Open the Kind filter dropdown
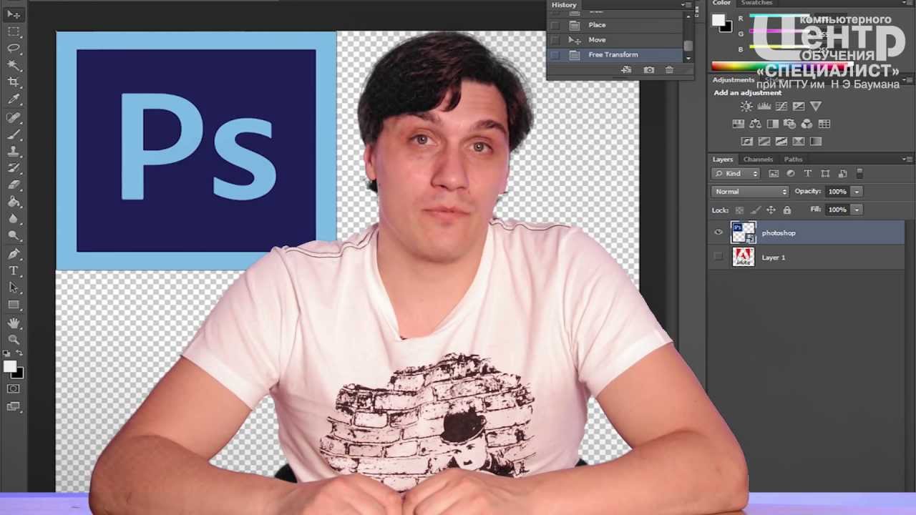This screenshot has height=515, width=916. pyautogui.click(x=736, y=174)
